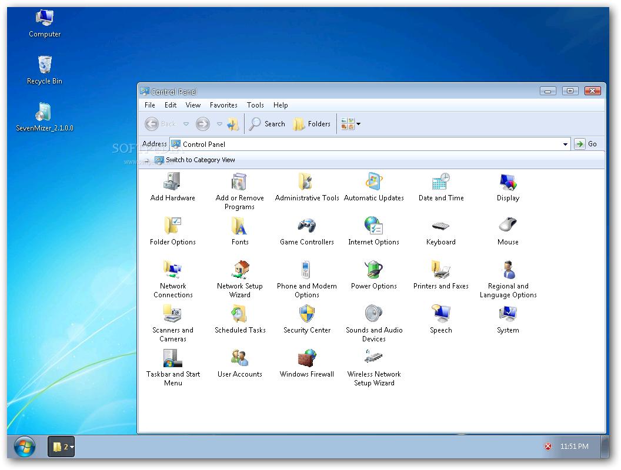This screenshot has width=621, height=470.
Task: Select the Recycle Bin desktop icon
Action: 45,70
